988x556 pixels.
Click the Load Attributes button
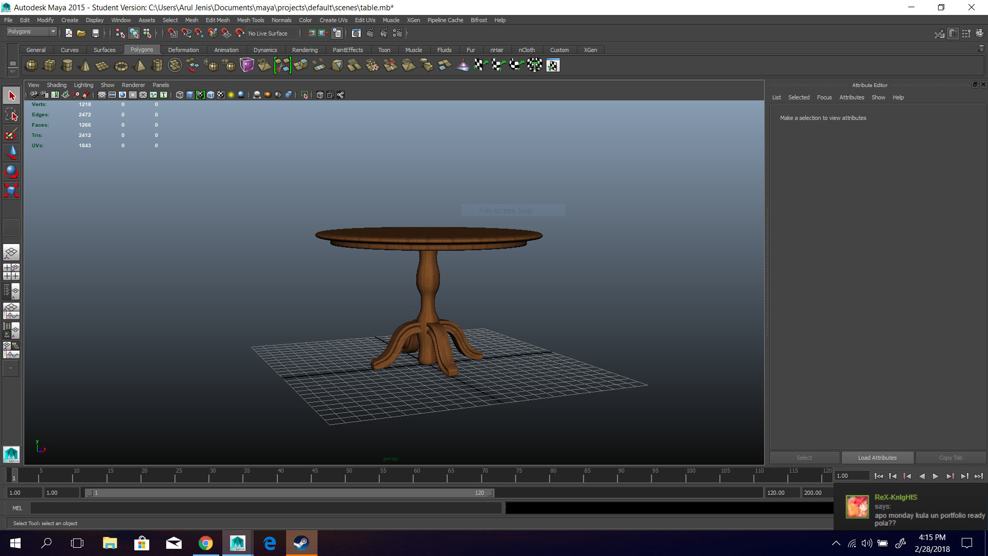tap(877, 458)
